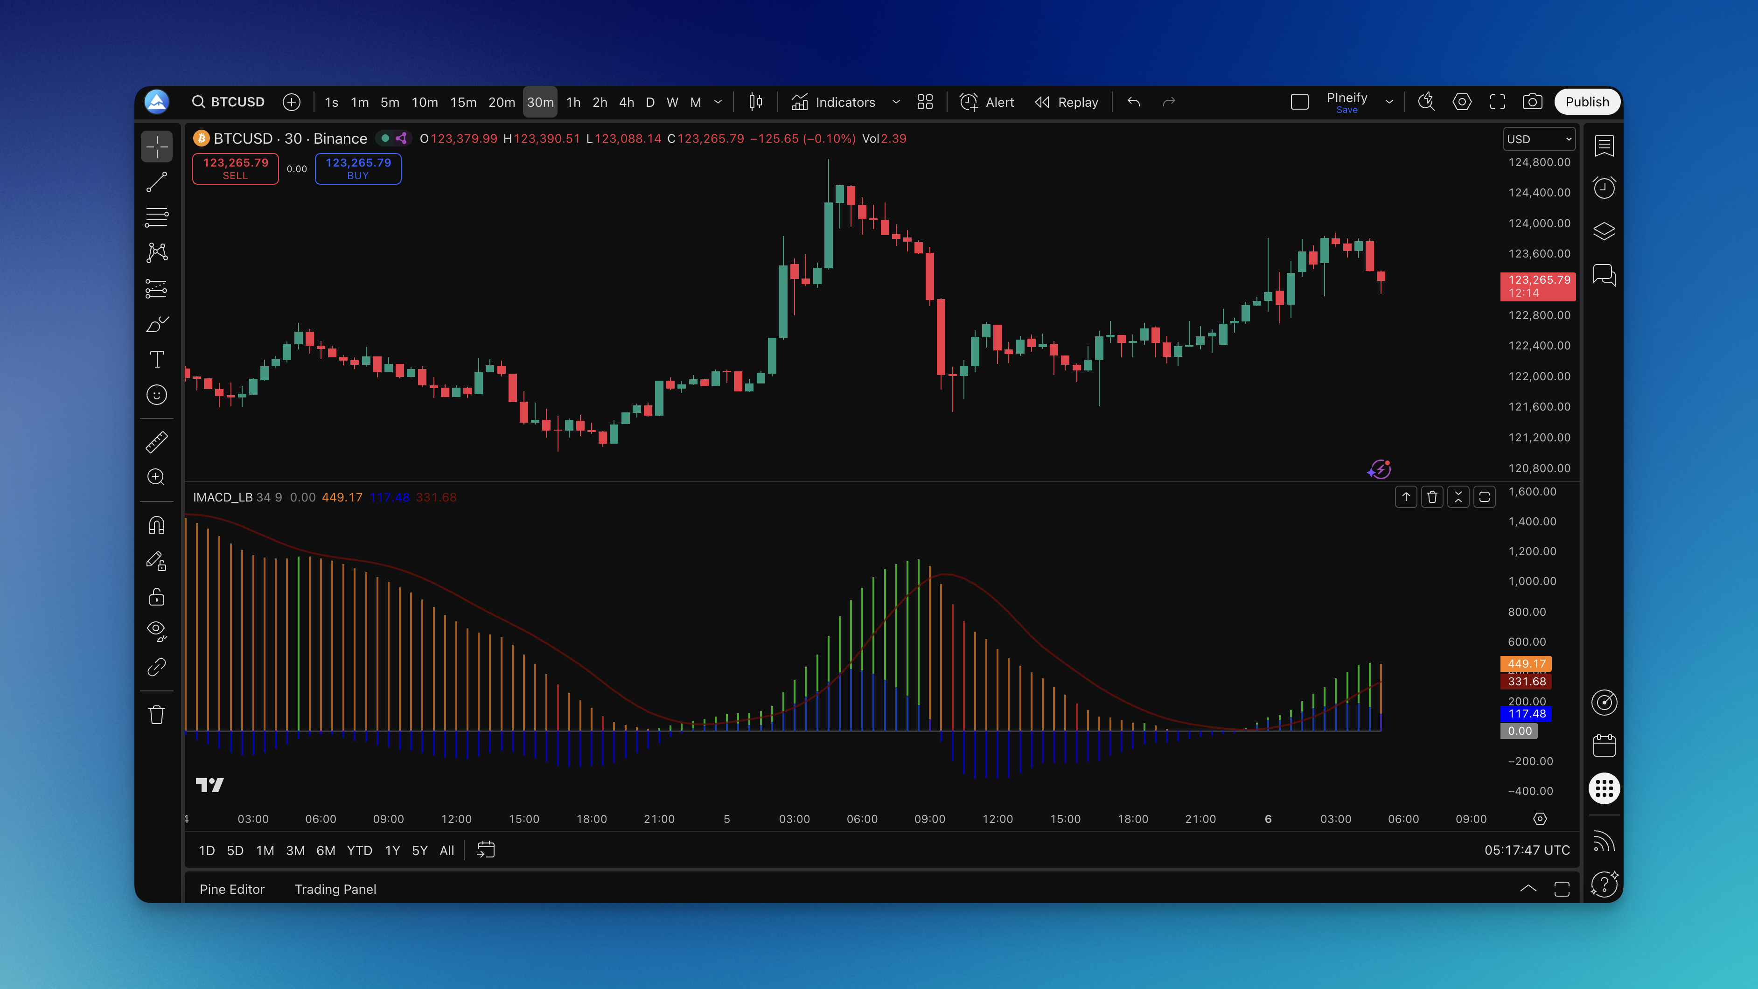
Task: Select the 1h timeframe
Action: click(x=573, y=102)
